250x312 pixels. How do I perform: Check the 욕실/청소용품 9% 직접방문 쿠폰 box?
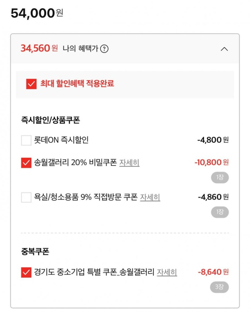(26, 198)
